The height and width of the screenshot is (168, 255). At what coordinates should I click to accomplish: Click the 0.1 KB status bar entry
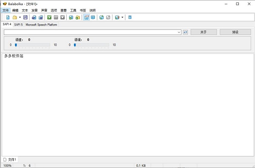(x=141, y=165)
